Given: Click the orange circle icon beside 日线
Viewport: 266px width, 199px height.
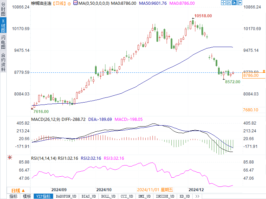Looking at the screenshot, I should [69, 3].
